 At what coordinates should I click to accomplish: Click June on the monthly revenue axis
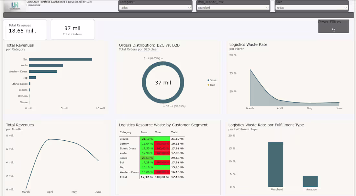tap(98, 192)
